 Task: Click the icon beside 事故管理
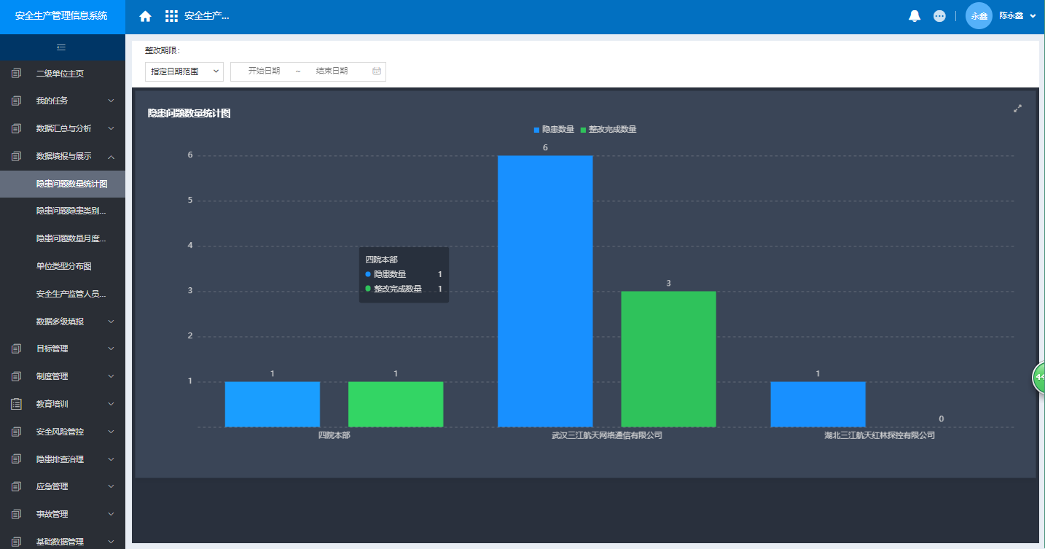tap(17, 514)
